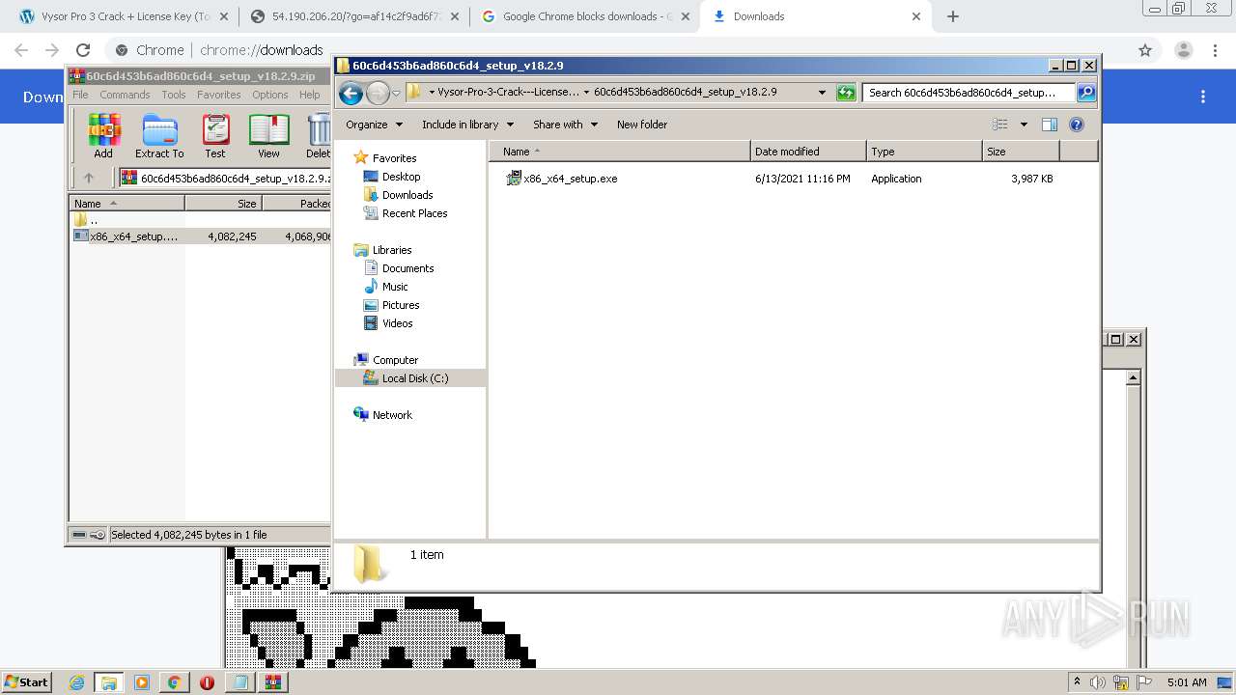Image resolution: width=1236 pixels, height=695 pixels.
Task: Open the WinRAR Commands menu
Action: [x=125, y=95]
